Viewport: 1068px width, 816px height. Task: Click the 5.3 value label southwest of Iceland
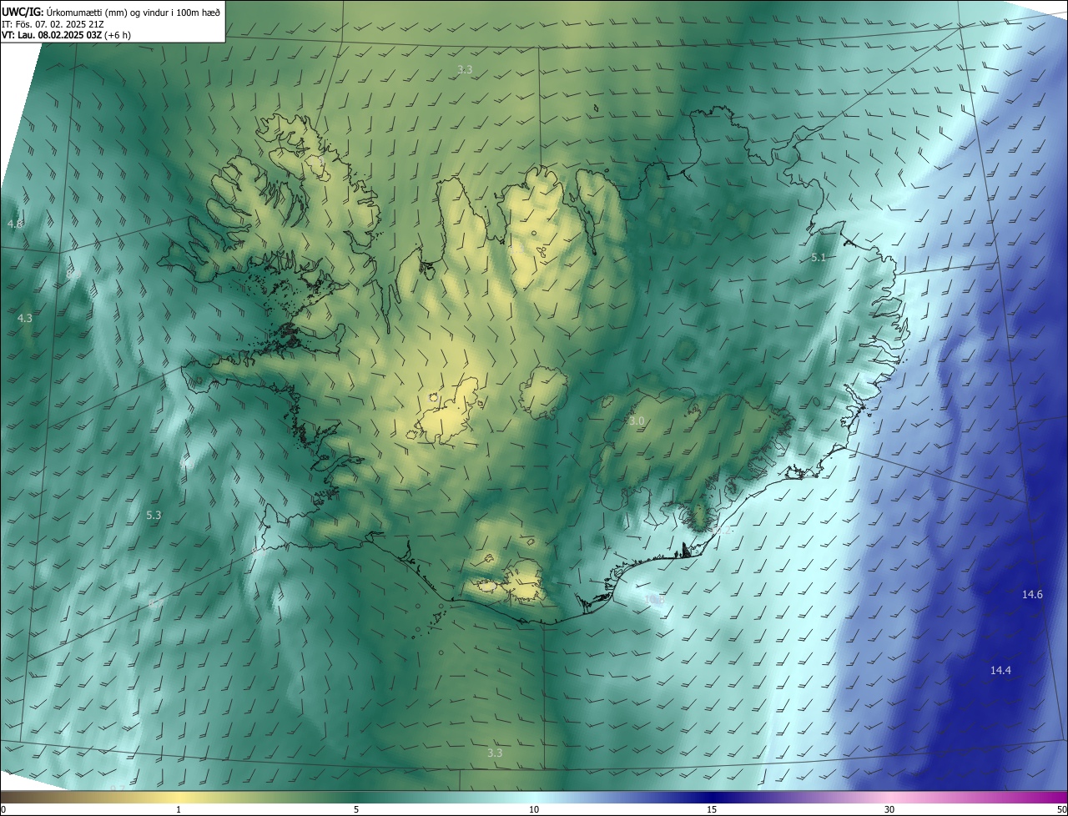point(154,515)
